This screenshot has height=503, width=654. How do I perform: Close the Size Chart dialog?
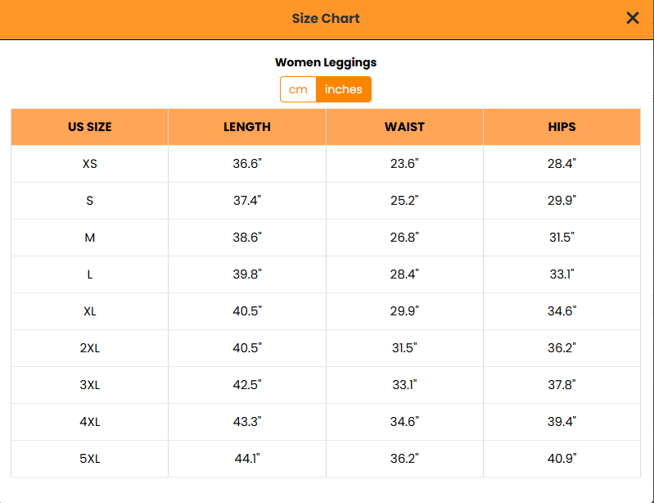632,18
